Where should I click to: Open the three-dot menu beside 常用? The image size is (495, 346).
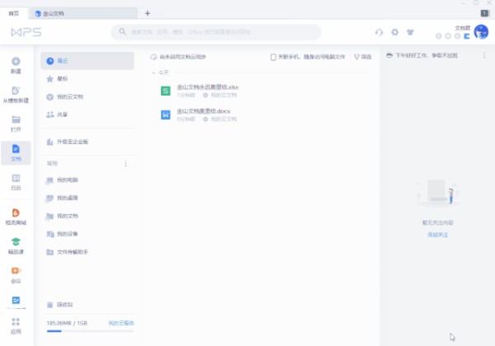click(x=125, y=164)
